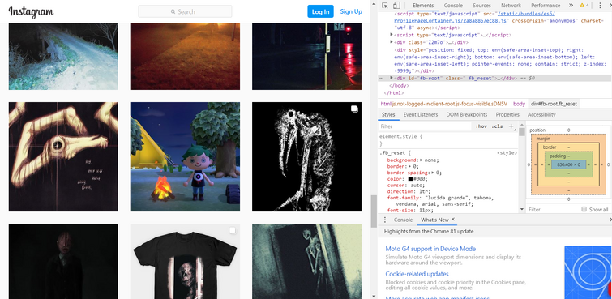Viewport: 612px width, 299px height.
Task: Click the Styles Filter input field
Action: click(425, 126)
